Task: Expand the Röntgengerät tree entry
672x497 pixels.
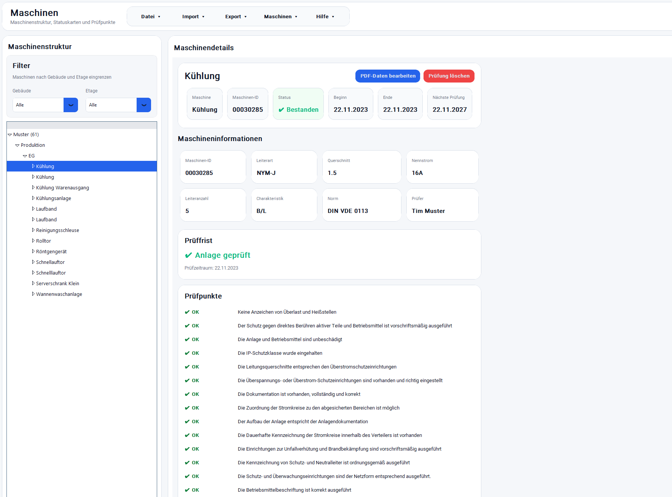Action: (x=33, y=251)
